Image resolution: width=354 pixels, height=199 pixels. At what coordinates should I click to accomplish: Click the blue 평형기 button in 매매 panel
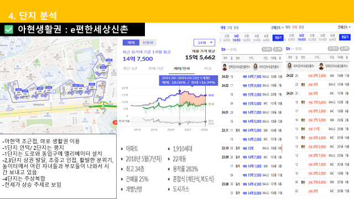point(278,38)
